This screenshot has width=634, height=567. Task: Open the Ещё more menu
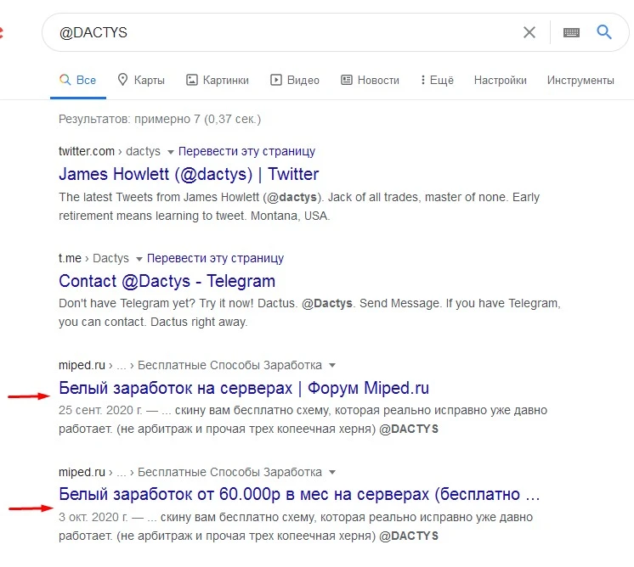[x=437, y=80]
